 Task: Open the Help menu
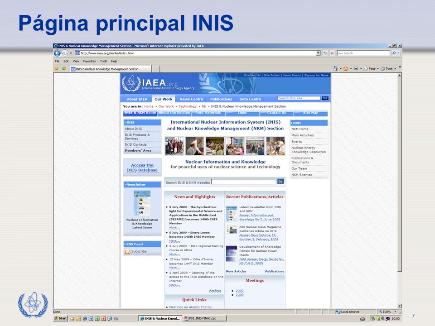point(114,61)
